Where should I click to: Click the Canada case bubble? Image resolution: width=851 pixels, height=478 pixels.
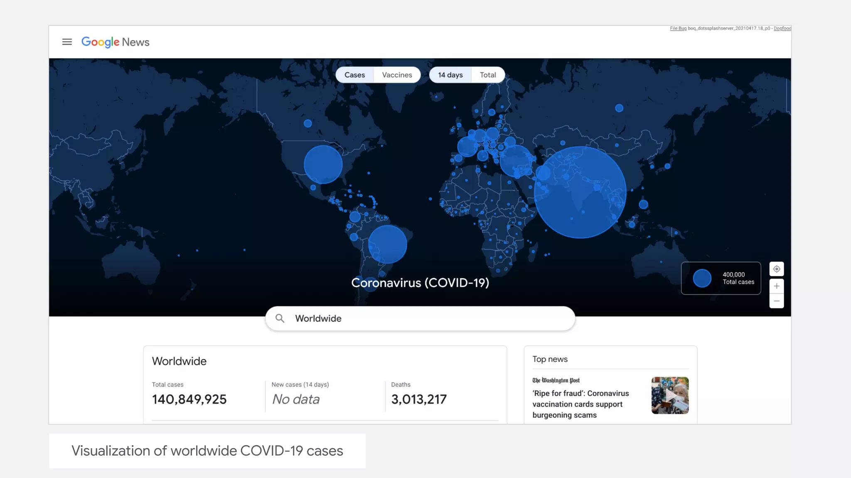[308, 123]
